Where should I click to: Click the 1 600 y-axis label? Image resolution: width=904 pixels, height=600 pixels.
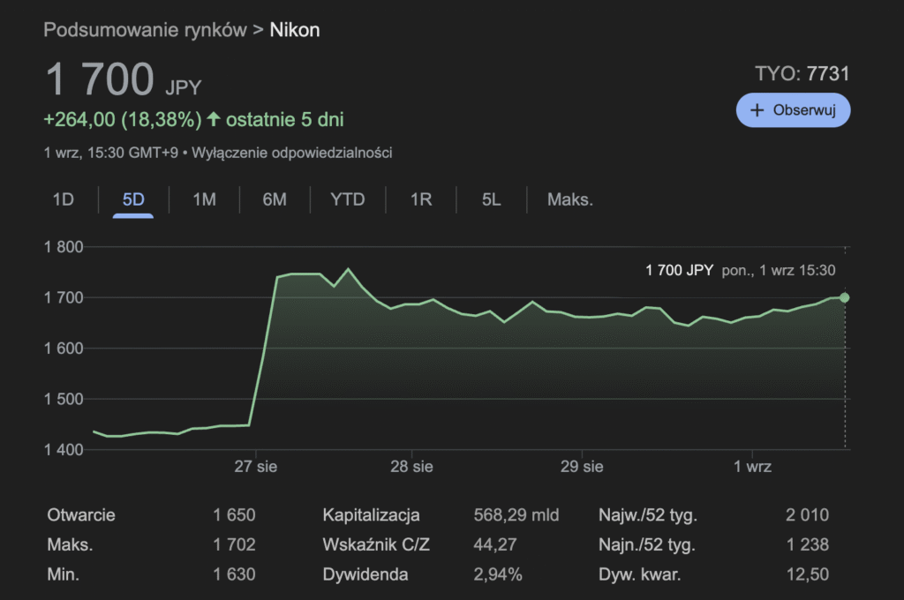[64, 349]
